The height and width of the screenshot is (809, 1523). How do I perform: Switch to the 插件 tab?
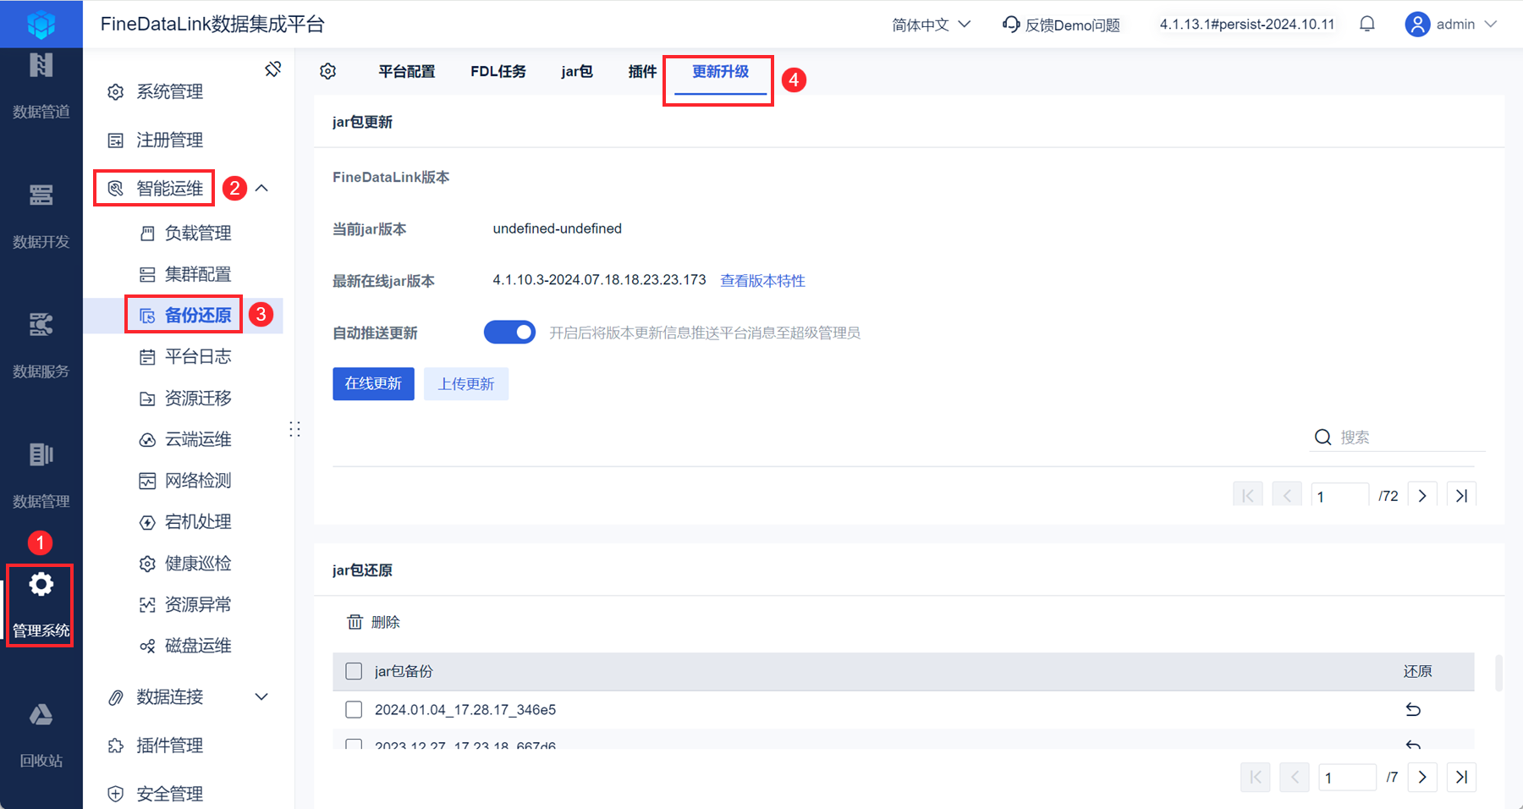click(642, 72)
